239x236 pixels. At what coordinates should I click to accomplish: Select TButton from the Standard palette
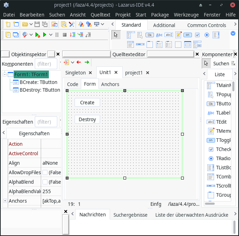click(150, 35)
